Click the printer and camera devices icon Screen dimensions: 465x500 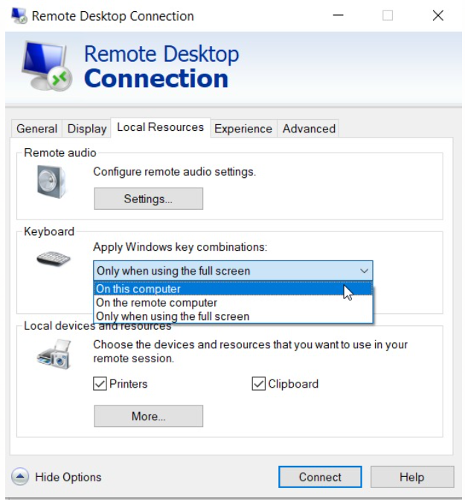[x=54, y=354]
